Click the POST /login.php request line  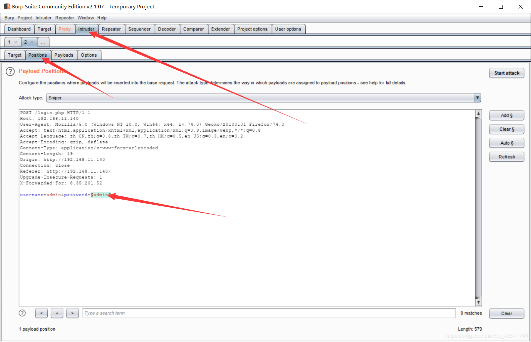pos(55,113)
